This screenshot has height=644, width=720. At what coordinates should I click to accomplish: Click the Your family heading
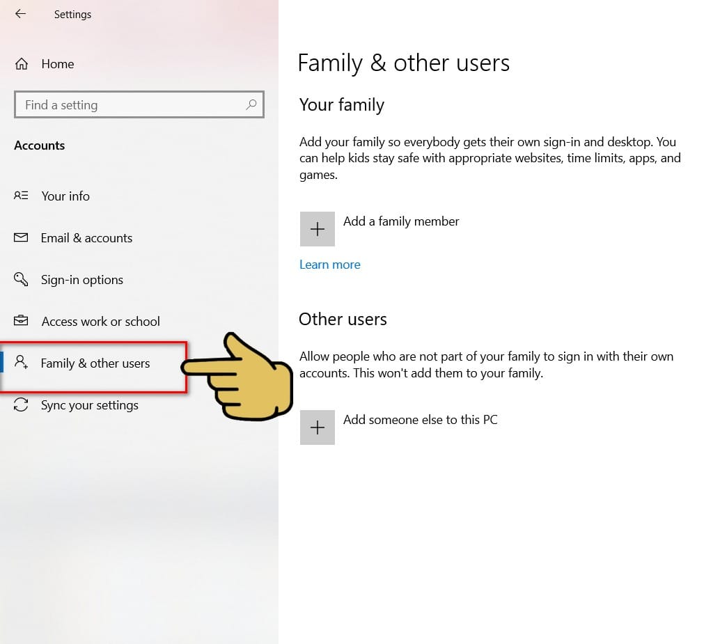(342, 105)
